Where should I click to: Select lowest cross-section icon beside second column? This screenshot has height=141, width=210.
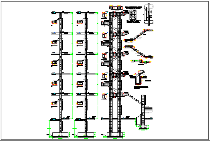80,103
